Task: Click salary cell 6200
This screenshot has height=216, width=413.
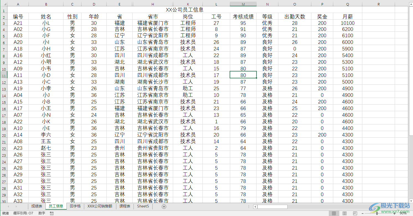Action: click(347, 29)
